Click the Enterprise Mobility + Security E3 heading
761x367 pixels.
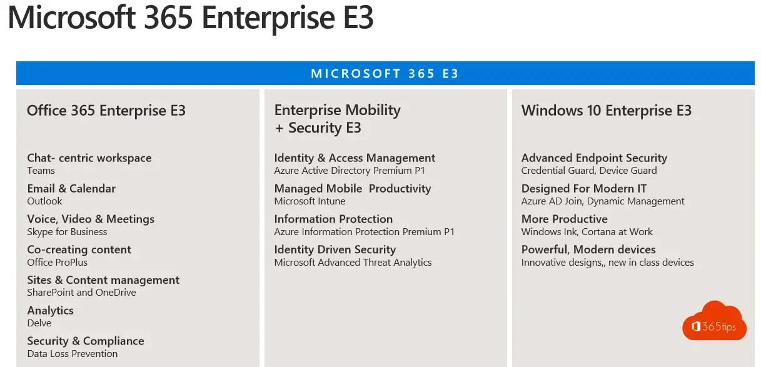337,119
